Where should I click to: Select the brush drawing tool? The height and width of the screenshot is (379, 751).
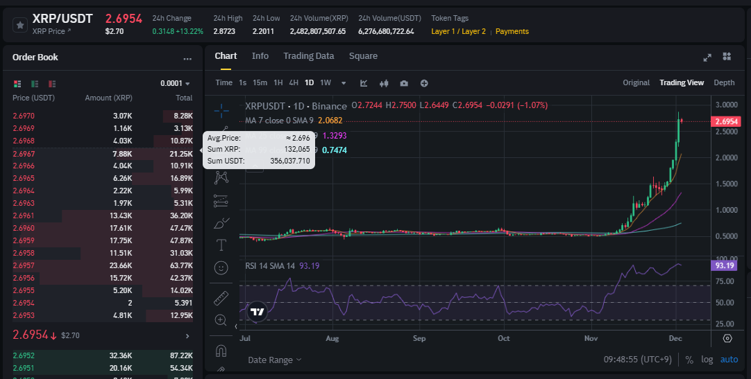tap(221, 223)
